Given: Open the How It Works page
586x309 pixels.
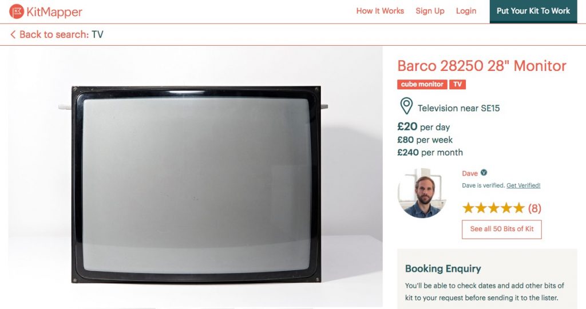Looking at the screenshot, I should [380, 11].
